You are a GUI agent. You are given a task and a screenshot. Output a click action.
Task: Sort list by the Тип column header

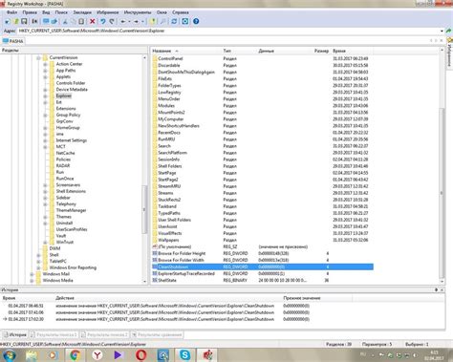239,51
